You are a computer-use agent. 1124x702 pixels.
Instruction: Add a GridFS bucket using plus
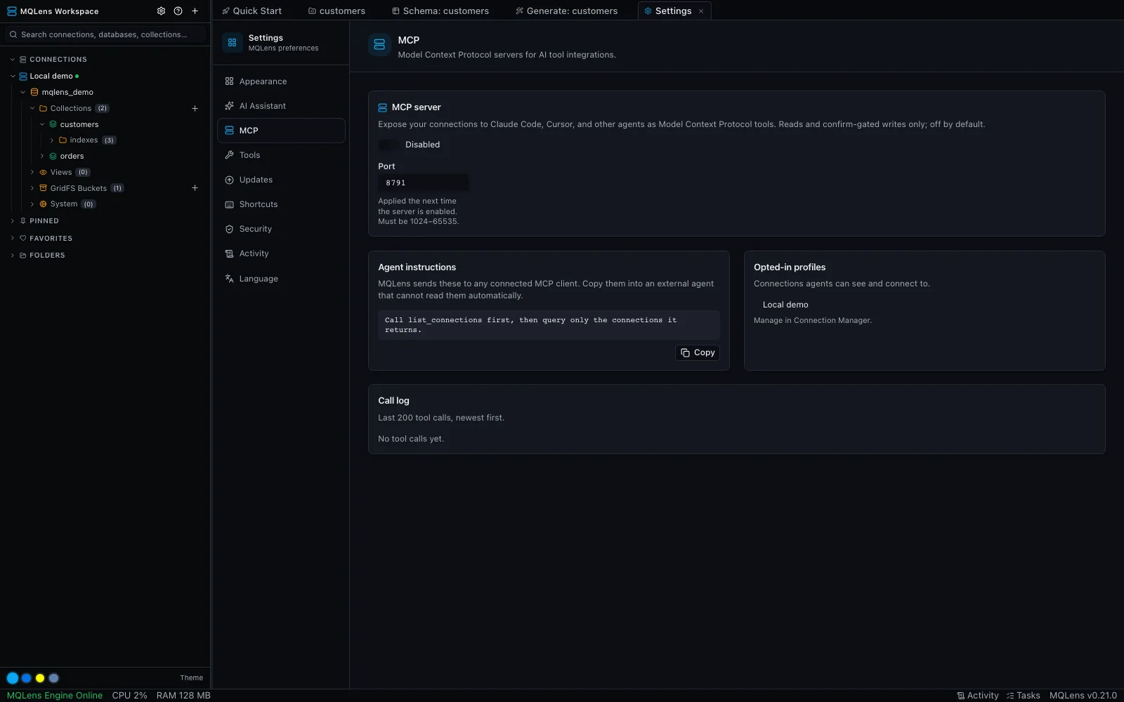tap(195, 188)
